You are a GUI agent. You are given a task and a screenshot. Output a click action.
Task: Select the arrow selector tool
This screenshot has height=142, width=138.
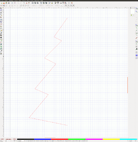[1, 8]
